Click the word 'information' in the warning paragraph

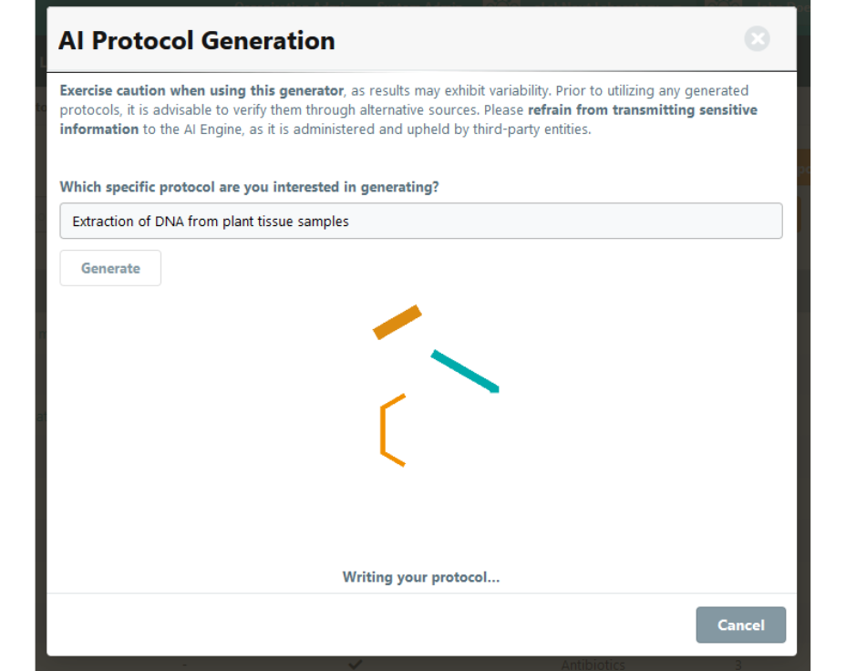99,129
